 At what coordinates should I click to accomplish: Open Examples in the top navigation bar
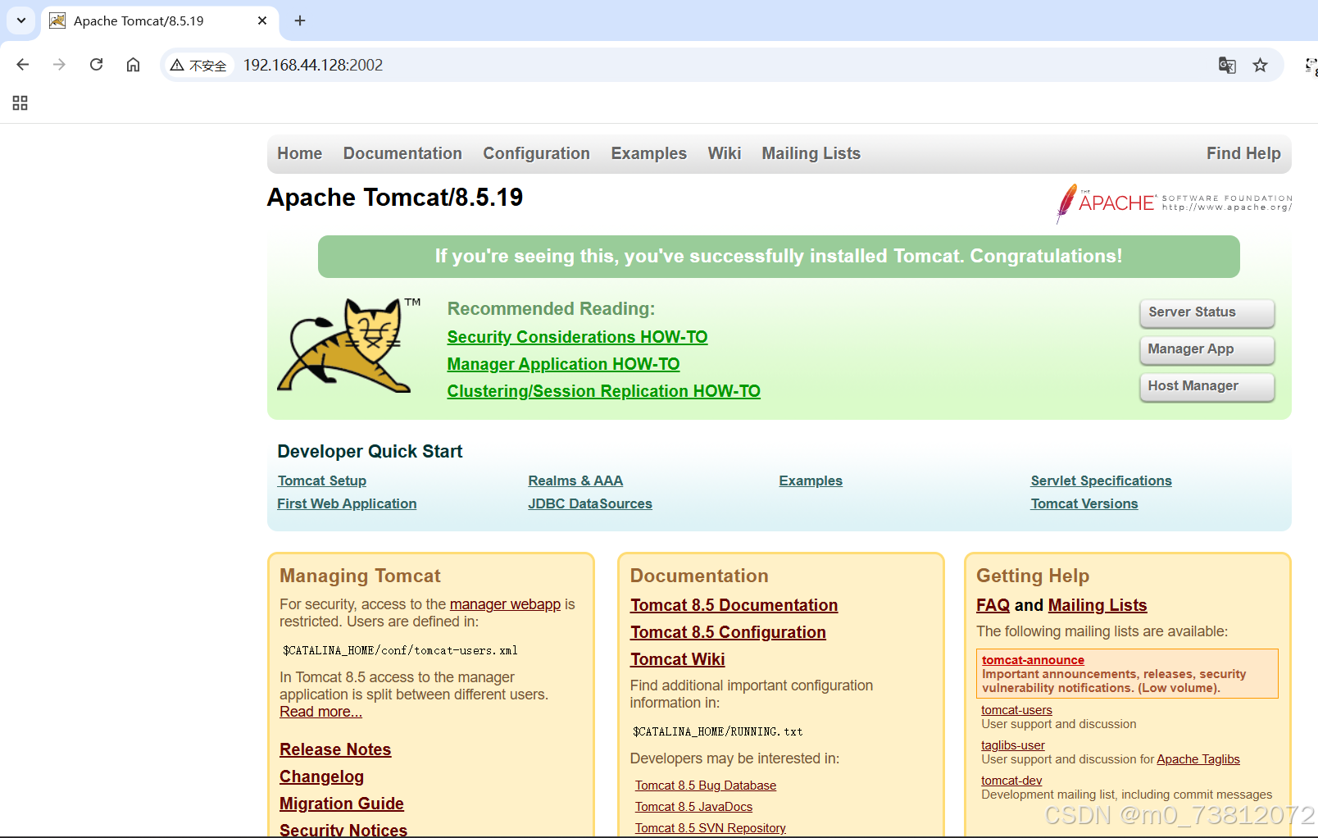click(x=648, y=153)
